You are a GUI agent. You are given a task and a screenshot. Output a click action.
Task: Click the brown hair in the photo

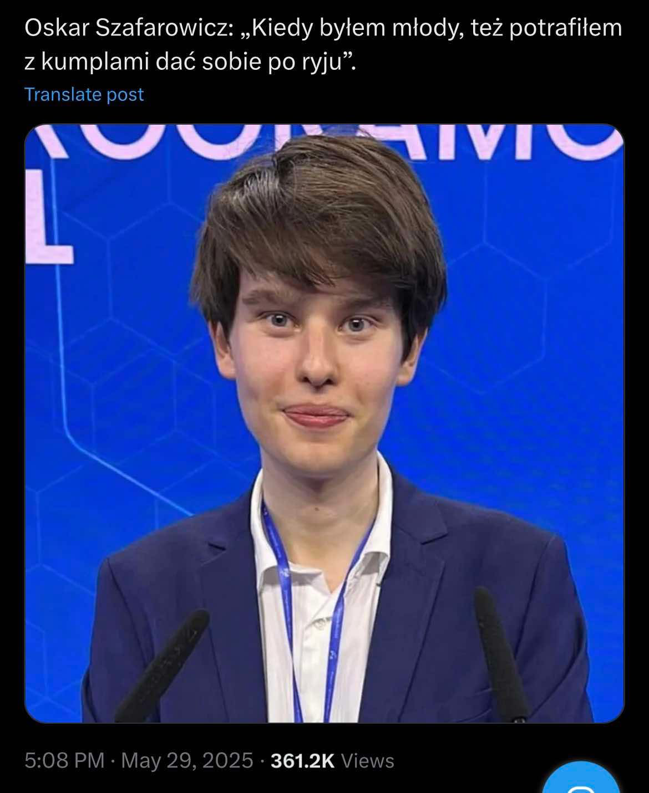point(322,222)
